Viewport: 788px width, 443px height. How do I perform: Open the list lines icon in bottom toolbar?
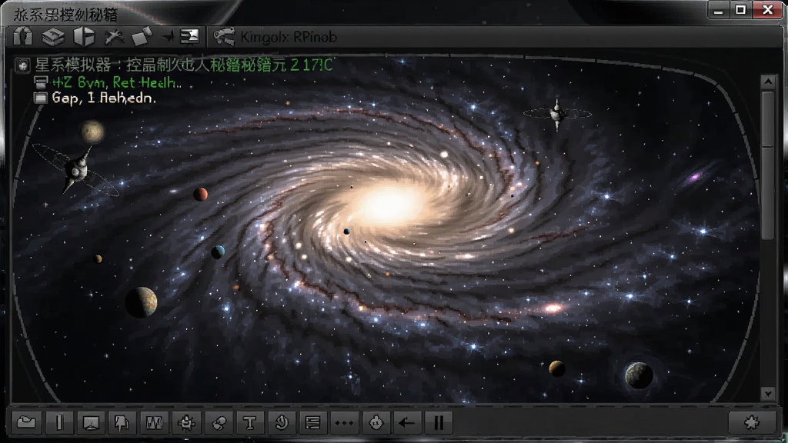313,422
